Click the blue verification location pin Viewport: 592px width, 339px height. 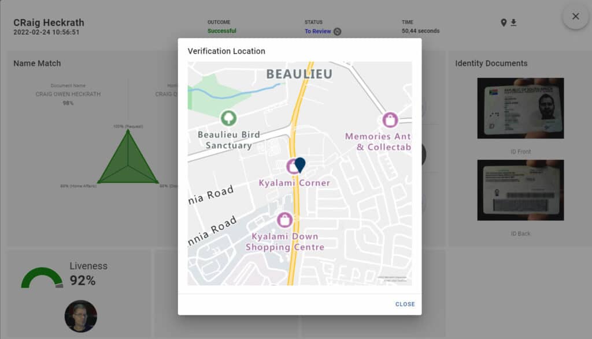pyautogui.click(x=300, y=165)
